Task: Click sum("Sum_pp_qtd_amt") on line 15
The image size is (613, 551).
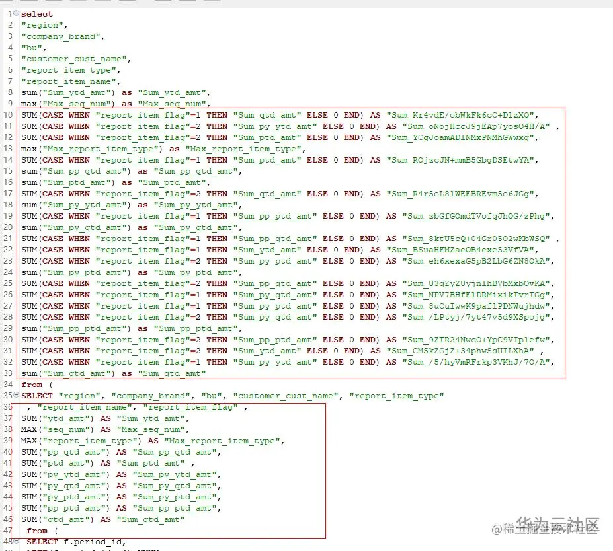Action: click(x=76, y=171)
